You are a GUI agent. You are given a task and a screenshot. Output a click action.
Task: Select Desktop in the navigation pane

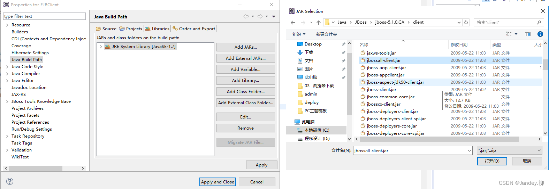click(313, 44)
